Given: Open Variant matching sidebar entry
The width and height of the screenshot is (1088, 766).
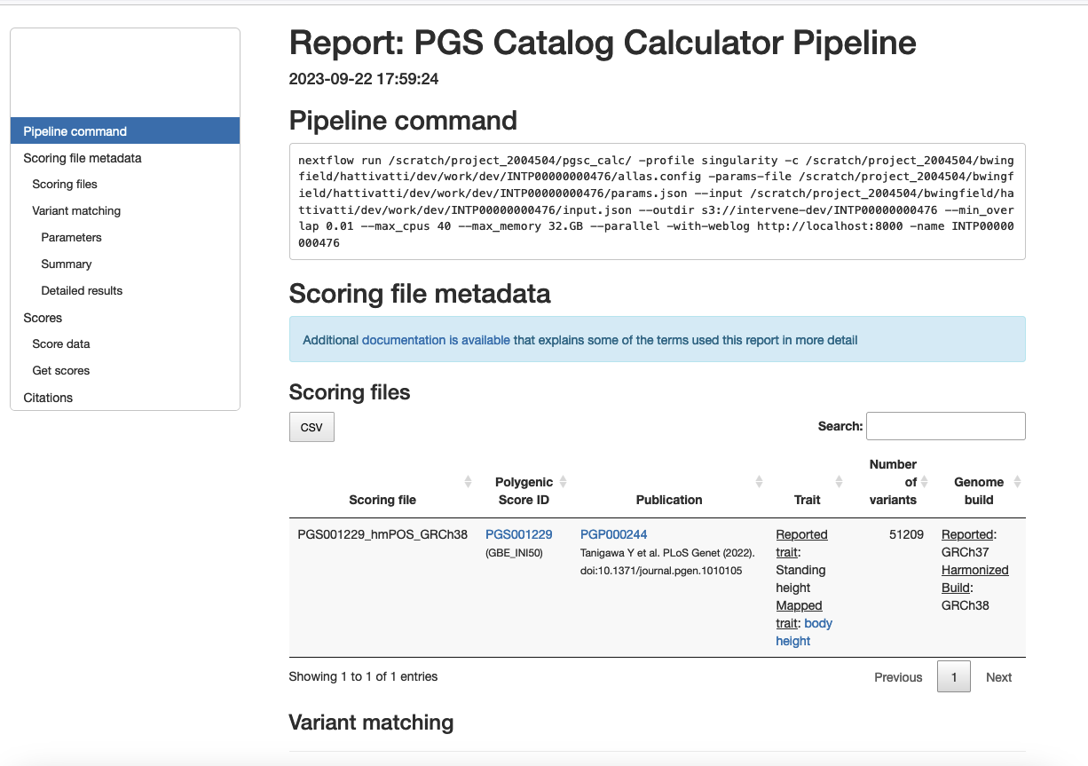Looking at the screenshot, I should pos(76,211).
